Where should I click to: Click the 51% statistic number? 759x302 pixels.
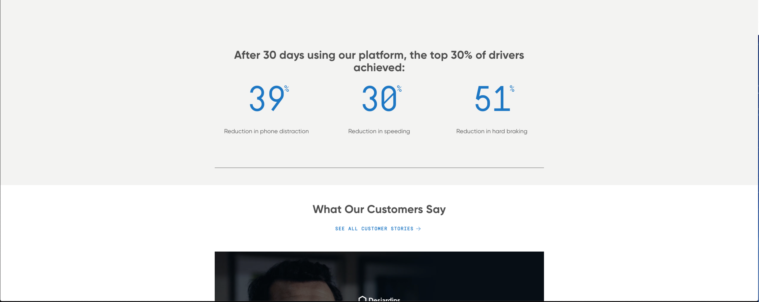[x=495, y=98]
